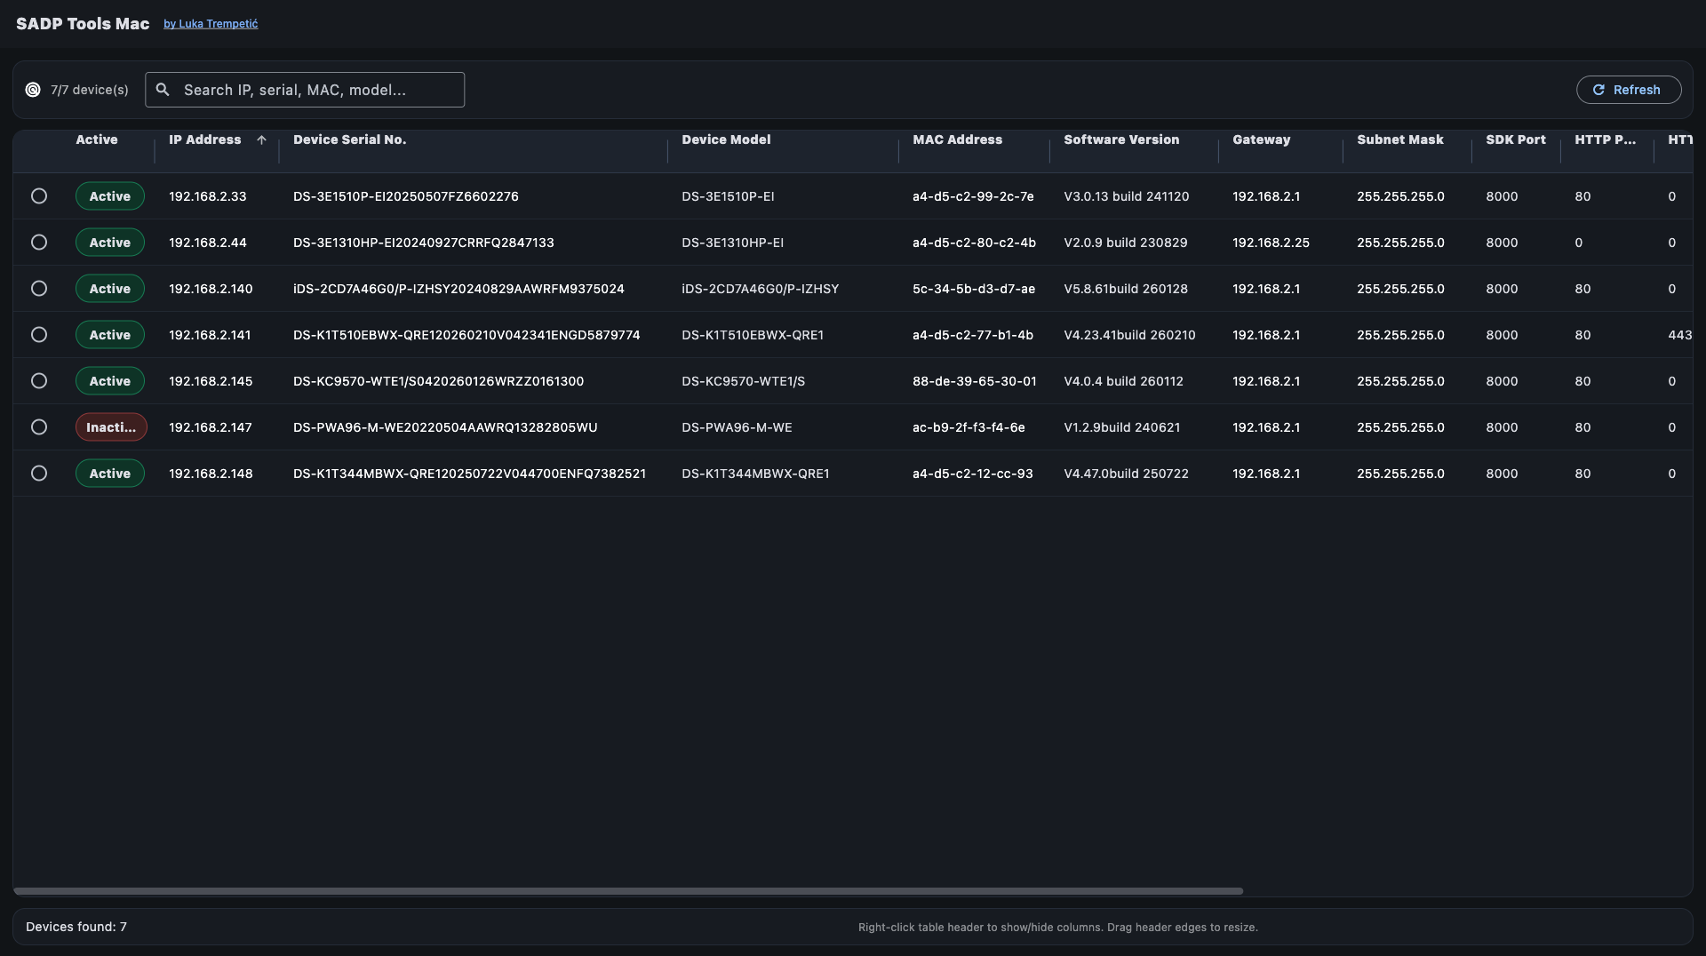
Task: Click the ascending sort arrow on IP Address
Action: (261, 139)
